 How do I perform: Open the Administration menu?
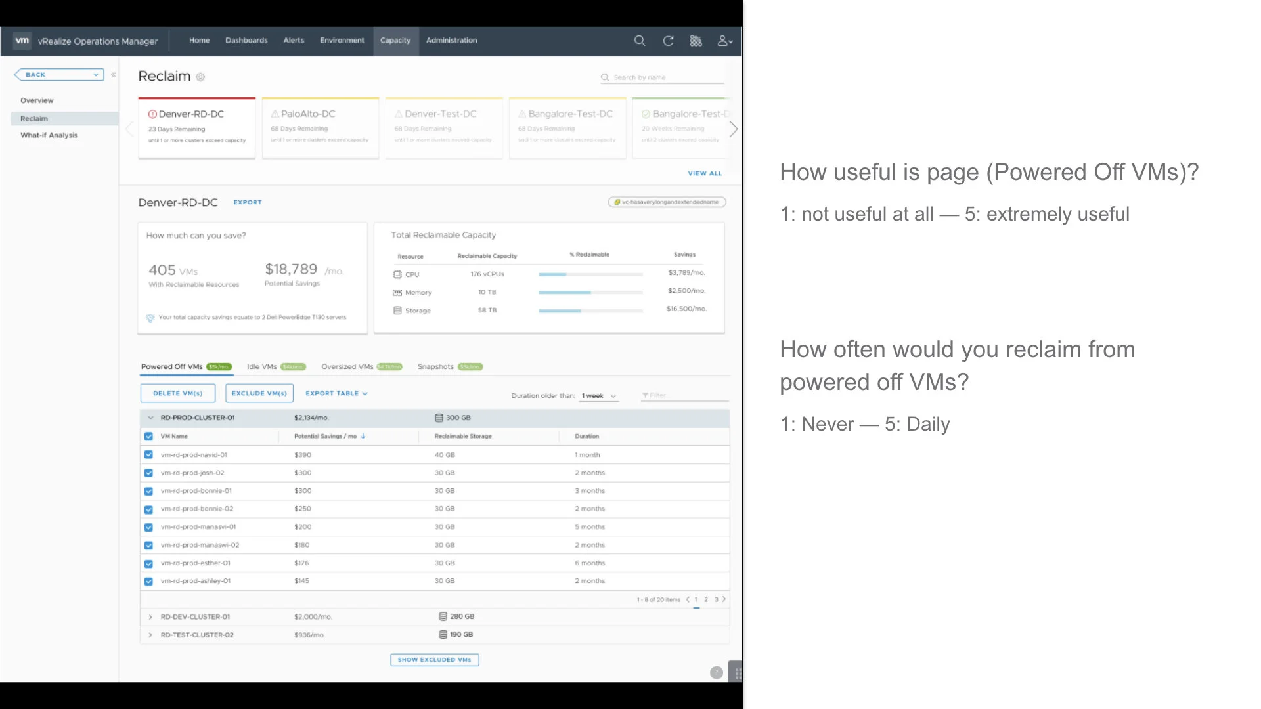451,41
